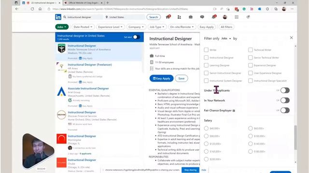Image resolution: width=309 pixels, height=173 pixels.
Task: Click the instructional designer search field
Action: point(83,17)
